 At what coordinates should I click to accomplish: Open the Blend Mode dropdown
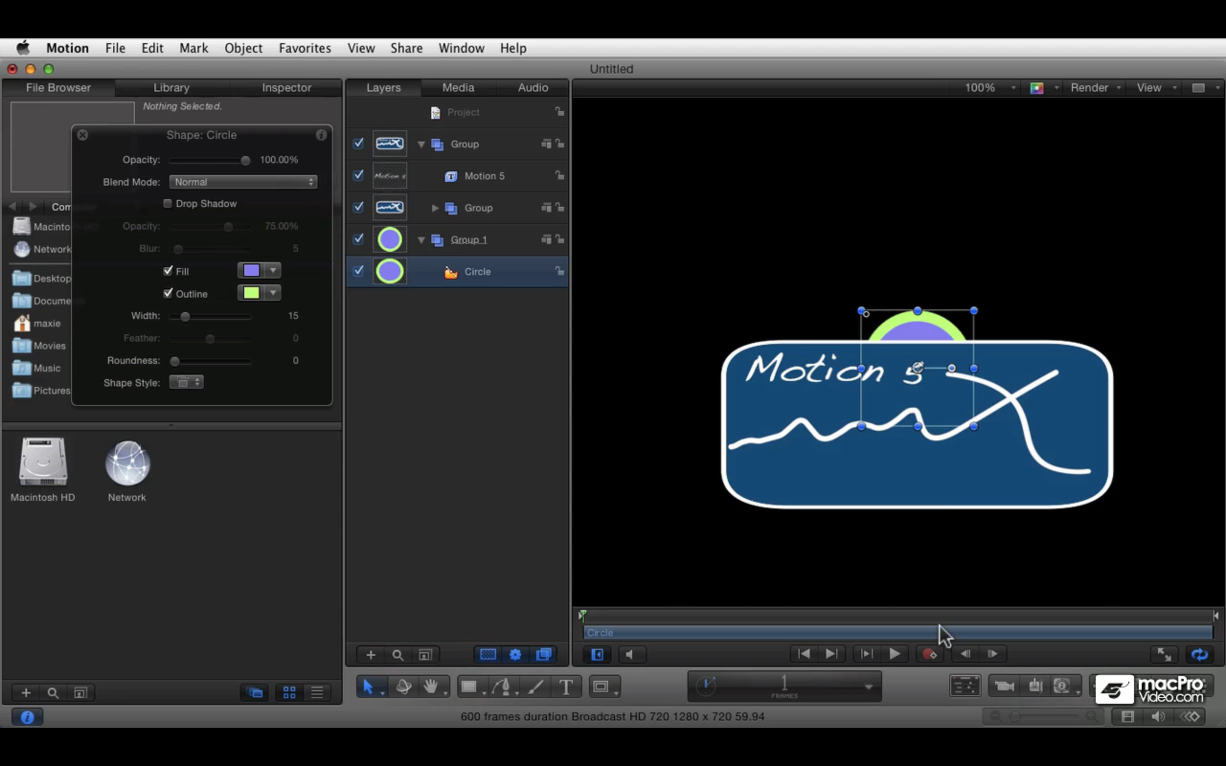coord(243,182)
